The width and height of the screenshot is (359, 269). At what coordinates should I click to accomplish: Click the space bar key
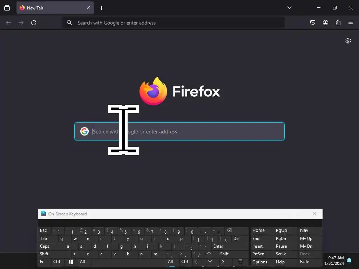pos(128,262)
